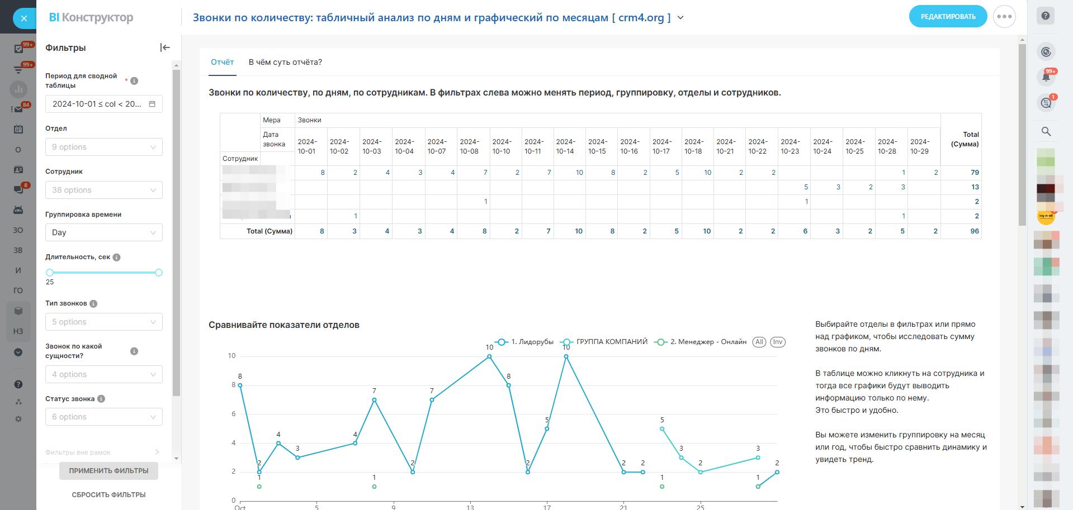This screenshot has width=1073, height=510.
Task: Click the info icon next to Длительность, сек
Action: click(x=116, y=258)
